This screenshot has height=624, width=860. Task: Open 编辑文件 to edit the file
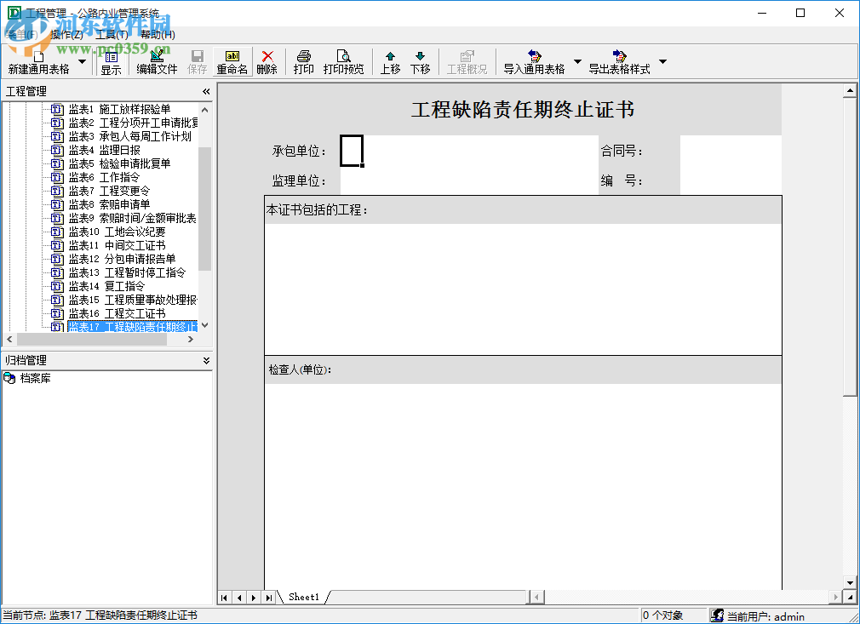click(x=156, y=61)
